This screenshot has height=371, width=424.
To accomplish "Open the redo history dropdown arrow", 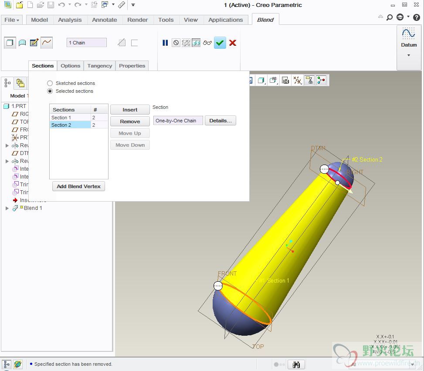I will tap(86, 5).
